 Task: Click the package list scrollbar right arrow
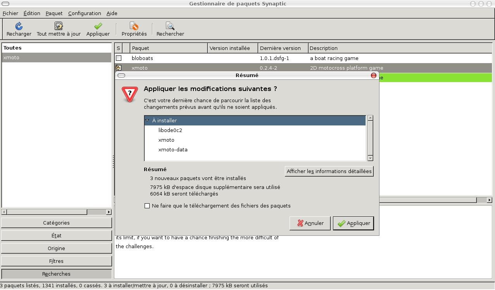pos(490,200)
